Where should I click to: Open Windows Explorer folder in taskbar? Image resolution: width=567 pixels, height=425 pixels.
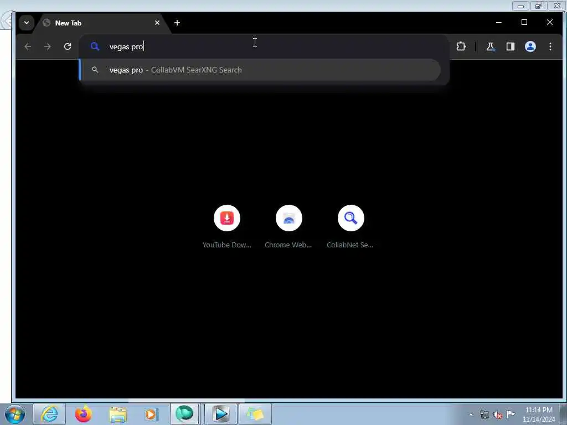(118, 414)
